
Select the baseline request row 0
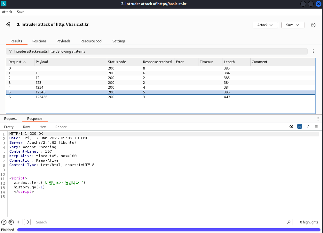coord(161,68)
